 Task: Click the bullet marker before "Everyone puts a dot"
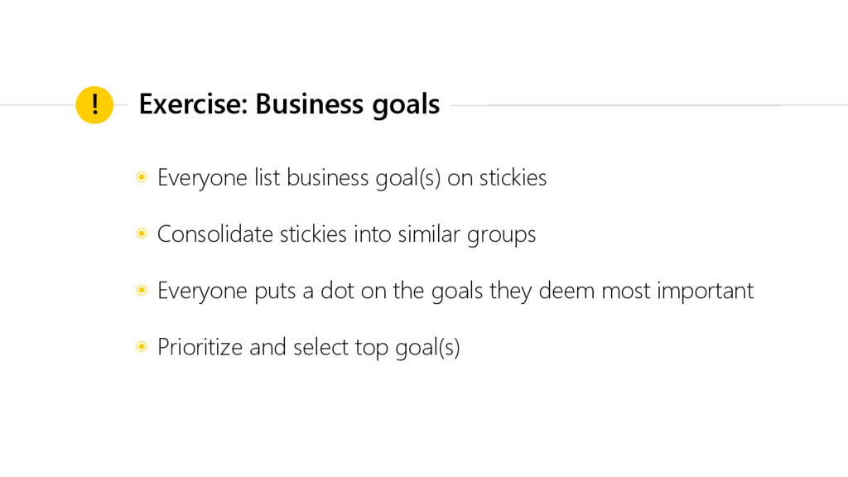click(142, 291)
